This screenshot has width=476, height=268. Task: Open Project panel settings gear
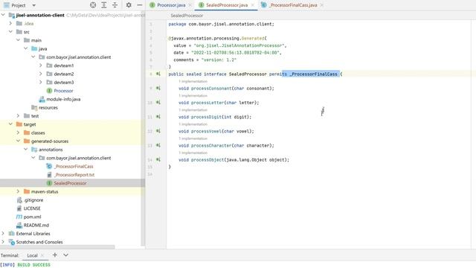pyautogui.click(x=129, y=5)
